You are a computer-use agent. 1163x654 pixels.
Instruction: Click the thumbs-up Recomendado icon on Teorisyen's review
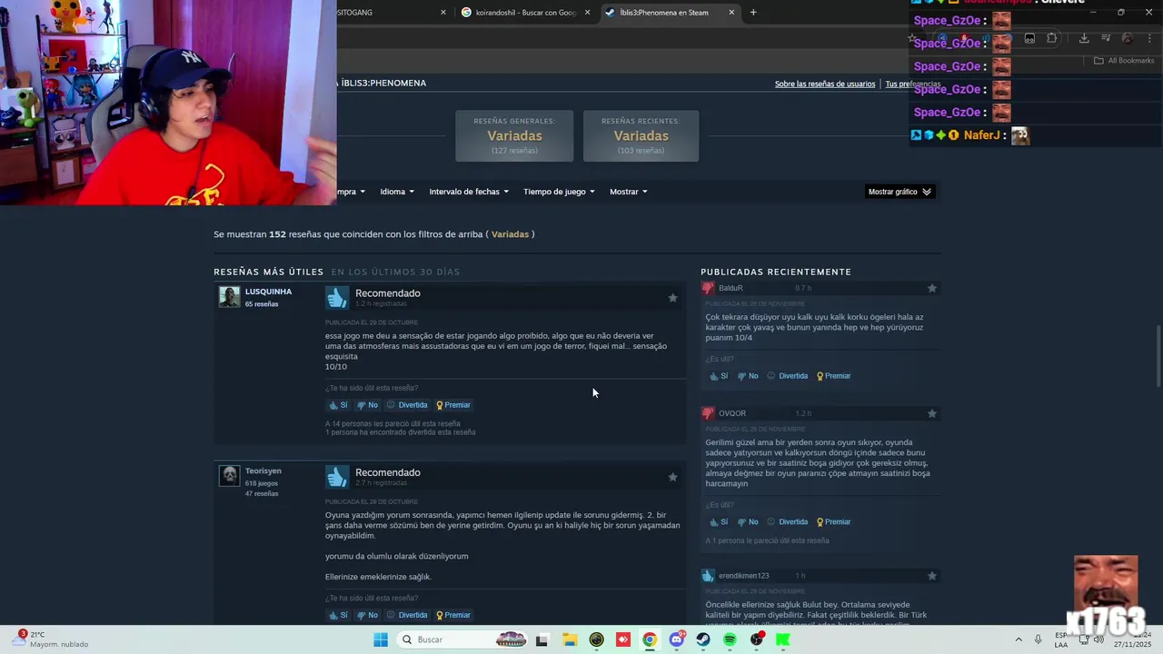click(337, 477)
